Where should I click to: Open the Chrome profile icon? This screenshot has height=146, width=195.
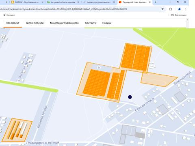179,9
